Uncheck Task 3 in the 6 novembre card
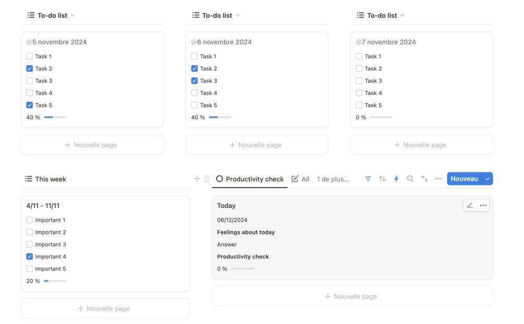Screen dimensions: 524x324 point(194,81)
